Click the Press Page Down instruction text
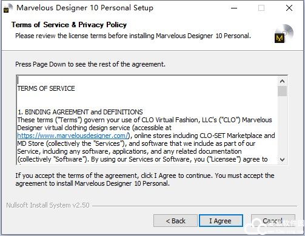 (x=90, y=64)
